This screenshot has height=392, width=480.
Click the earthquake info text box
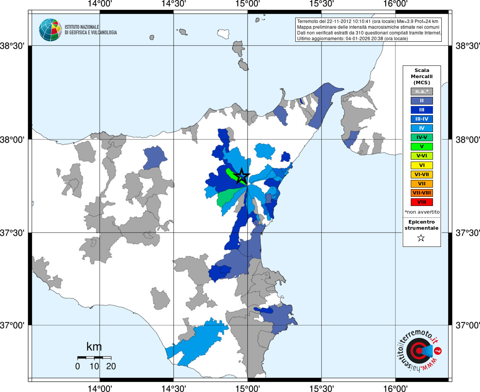click(x=369, y=30)
